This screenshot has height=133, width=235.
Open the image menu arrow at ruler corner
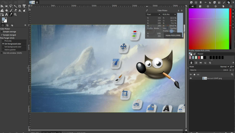tap(29, 6)
